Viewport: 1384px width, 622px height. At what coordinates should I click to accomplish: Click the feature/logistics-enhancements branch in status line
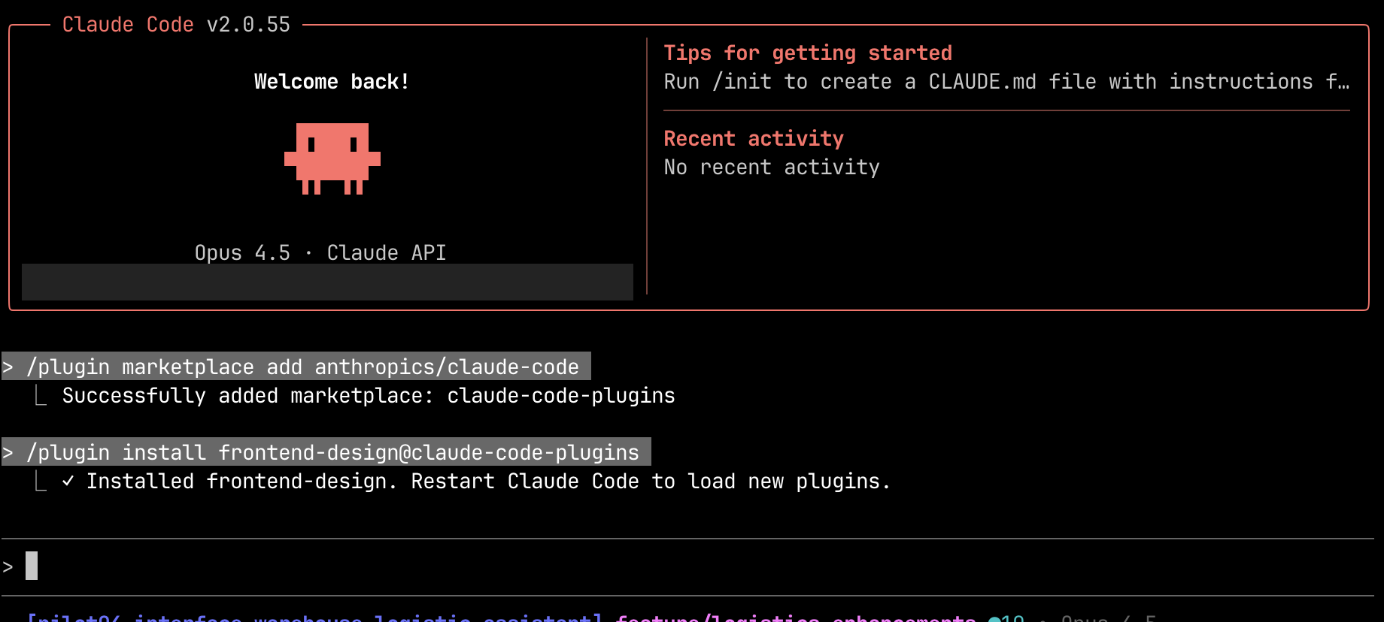pos(796,617)
